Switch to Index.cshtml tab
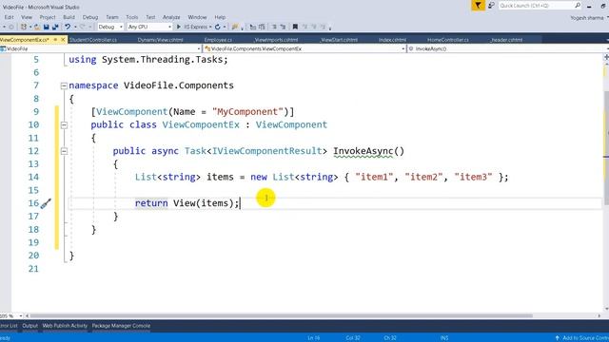This screenshot has height=342, width=609. click(392, 40)
